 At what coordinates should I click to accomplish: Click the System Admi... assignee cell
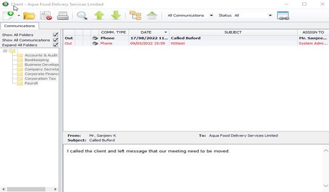[x=313, y=43]
